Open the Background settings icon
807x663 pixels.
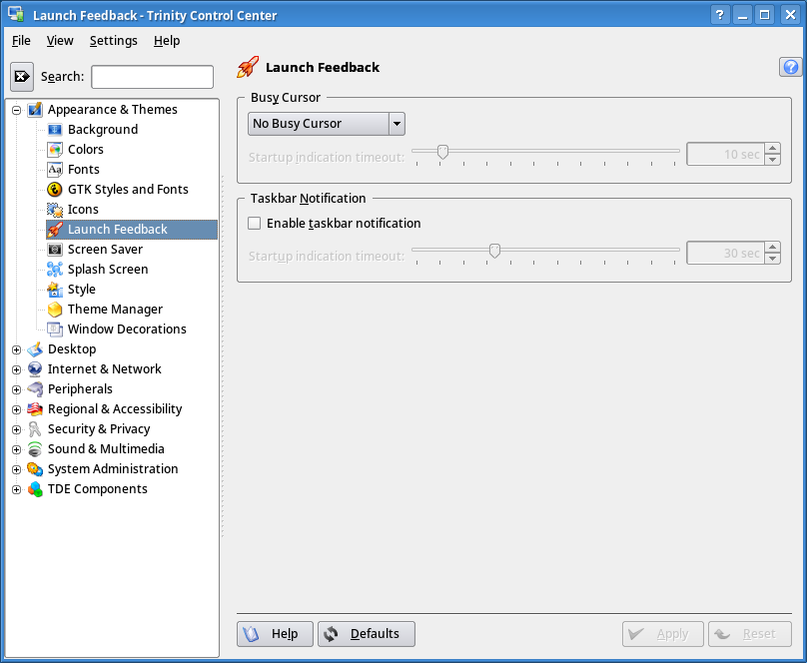[x=54, y=129]
